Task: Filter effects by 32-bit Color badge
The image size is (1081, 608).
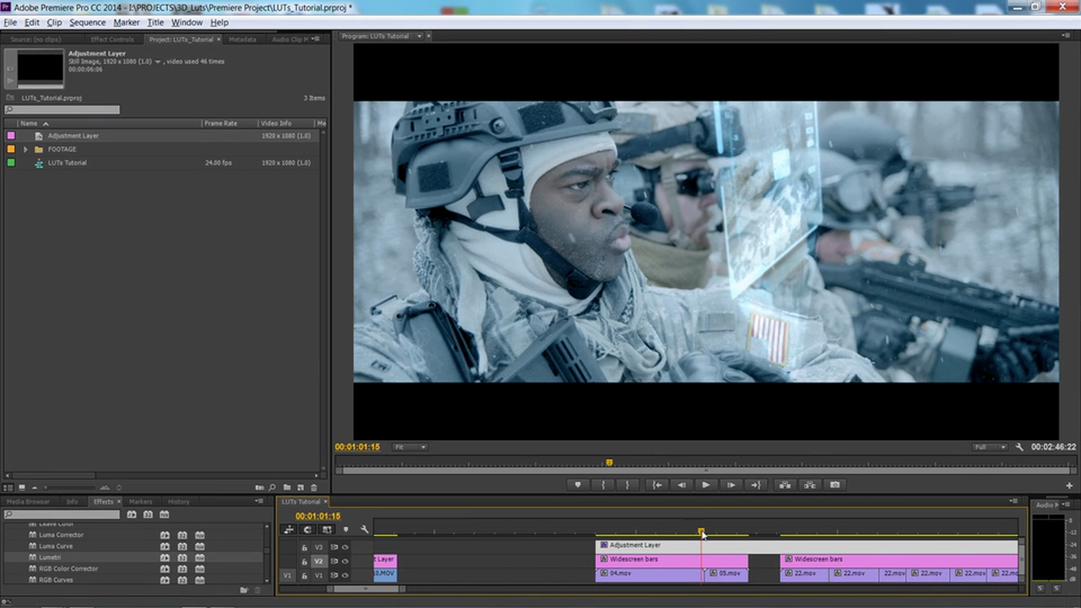Action: pos(148,514)
